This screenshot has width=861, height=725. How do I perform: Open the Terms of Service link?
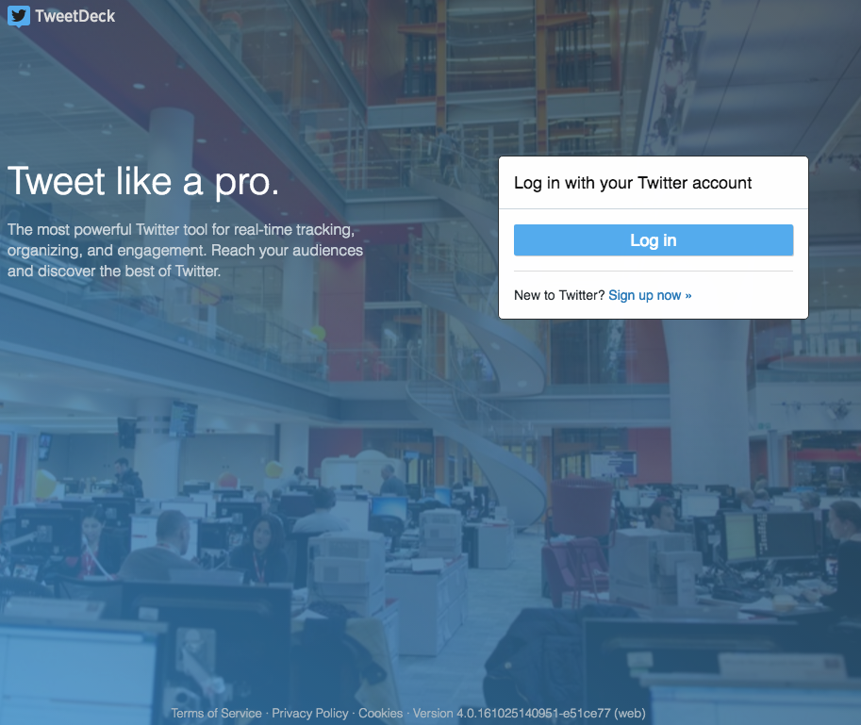(x=216, y=713)
